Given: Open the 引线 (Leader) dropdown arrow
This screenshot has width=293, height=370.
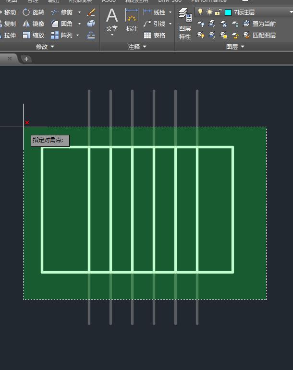Looking at the screenshot, I should pos(170,24).
